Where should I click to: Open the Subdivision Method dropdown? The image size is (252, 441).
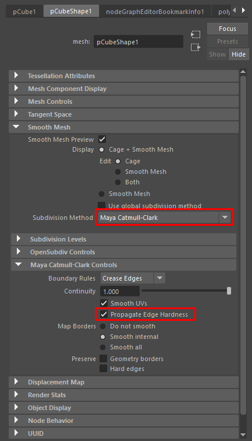click(165, 218)
